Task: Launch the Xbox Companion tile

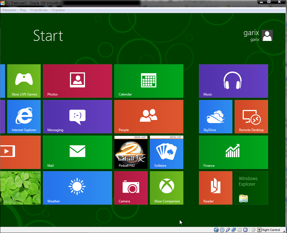Action: point(167,188)
